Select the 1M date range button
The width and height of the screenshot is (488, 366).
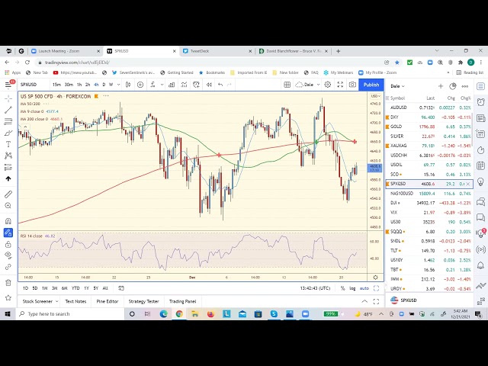(45, 288)
